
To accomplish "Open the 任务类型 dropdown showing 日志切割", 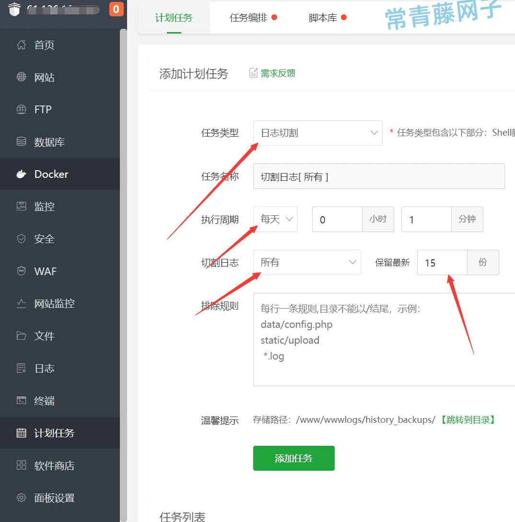I will click(x=318, y=133).
